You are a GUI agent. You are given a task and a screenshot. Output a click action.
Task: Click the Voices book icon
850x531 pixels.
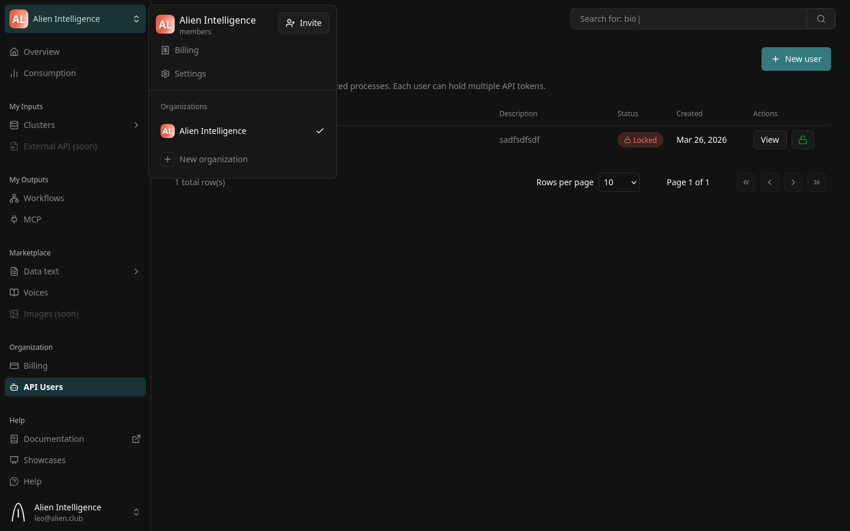tap(14, 292)
